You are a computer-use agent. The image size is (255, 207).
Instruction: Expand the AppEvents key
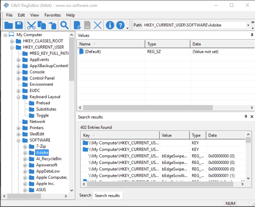point(19,60)
